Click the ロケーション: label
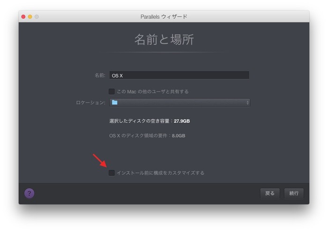 (90, 103)
